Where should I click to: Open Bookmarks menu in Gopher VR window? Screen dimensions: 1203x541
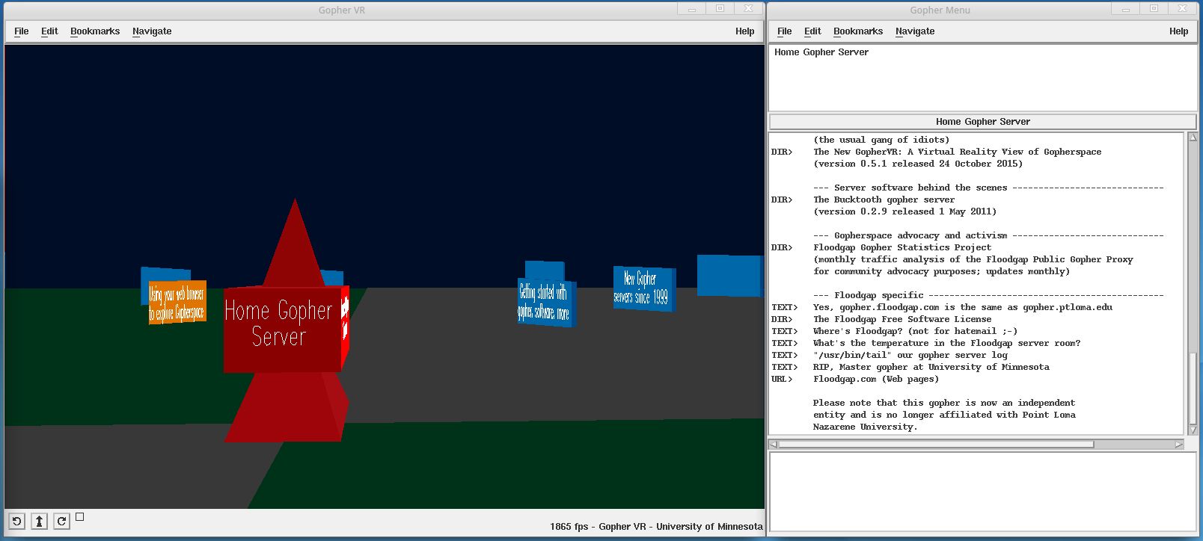pos(95,31)
